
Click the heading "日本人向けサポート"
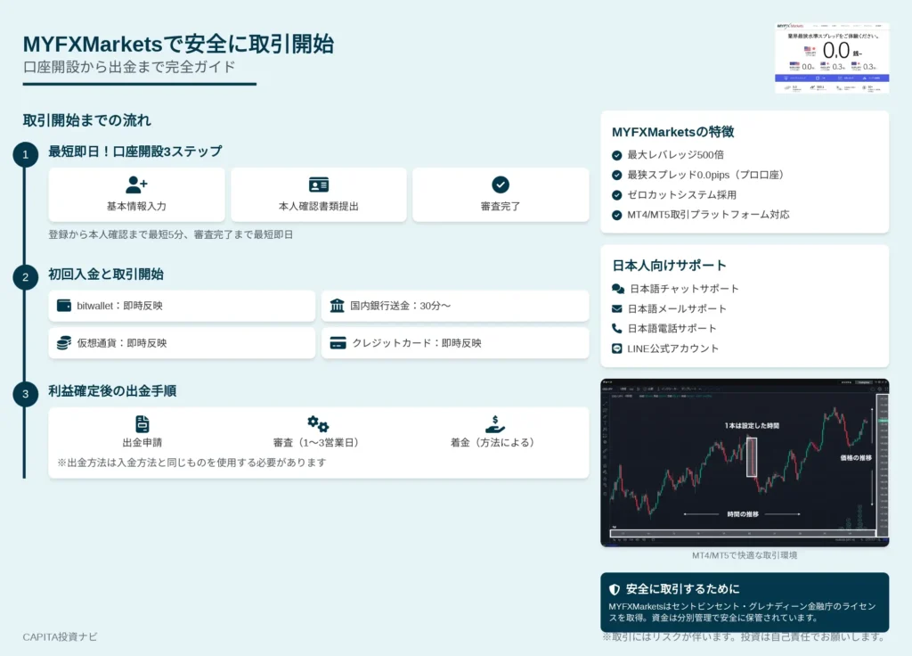[670, 266]
